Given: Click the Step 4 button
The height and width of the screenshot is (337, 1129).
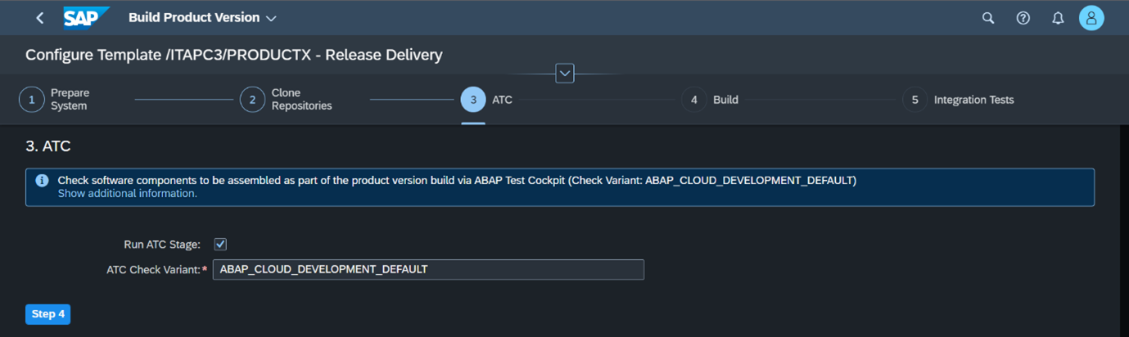Looking at the screenshot, I should [x=48, y=314].
